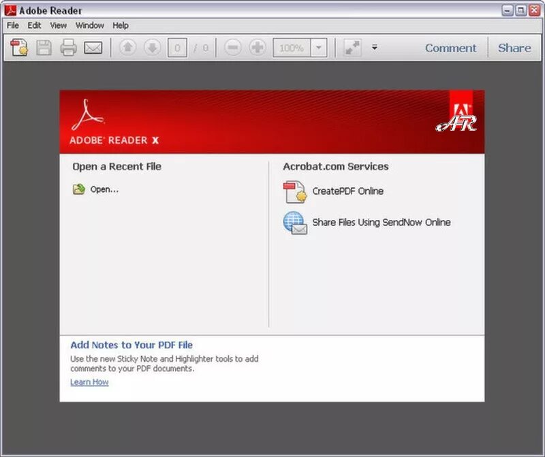Open the Comment pane

click(x=450, y=48)
